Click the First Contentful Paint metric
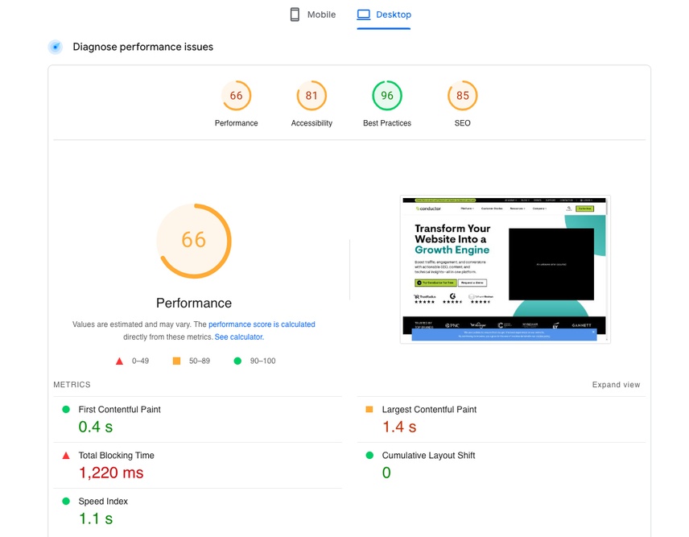689x537 pixels. (x=197, y=419)
